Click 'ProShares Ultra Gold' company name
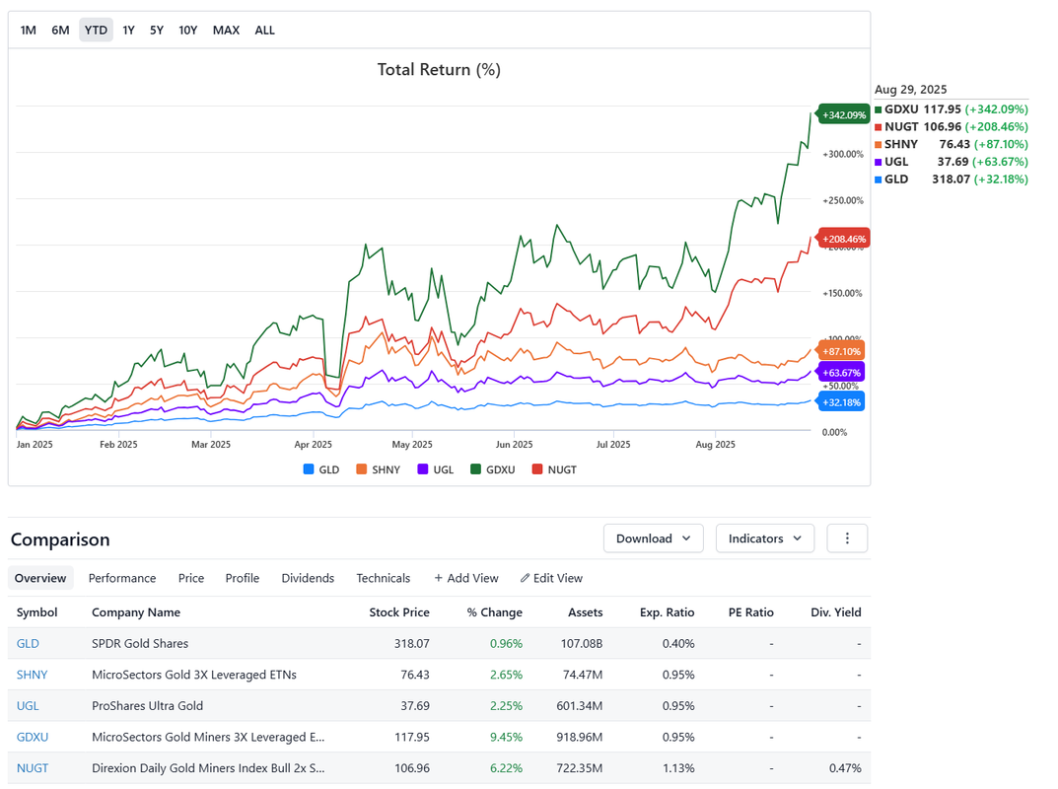The image size is (1058, 789). [147, 705]
